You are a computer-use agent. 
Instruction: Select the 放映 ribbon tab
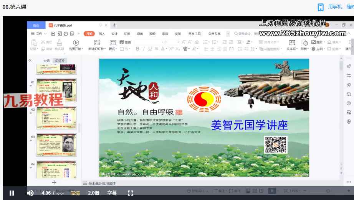pos(152,34)
